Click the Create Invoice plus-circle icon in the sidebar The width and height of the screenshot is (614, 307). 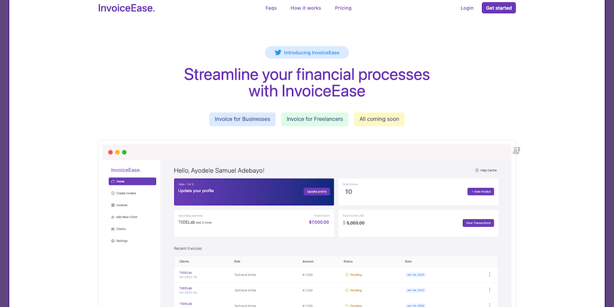click(x=113, y=193)
